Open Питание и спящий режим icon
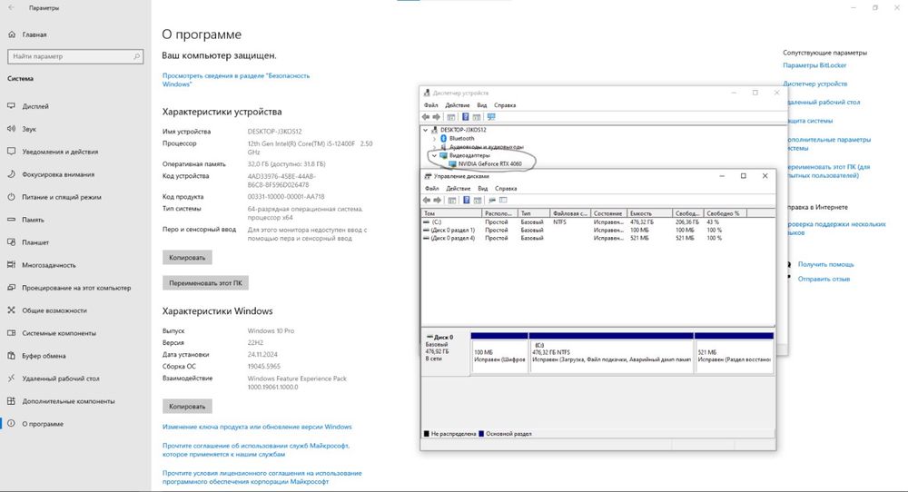908x492 pixels. [x=11, y=197]
